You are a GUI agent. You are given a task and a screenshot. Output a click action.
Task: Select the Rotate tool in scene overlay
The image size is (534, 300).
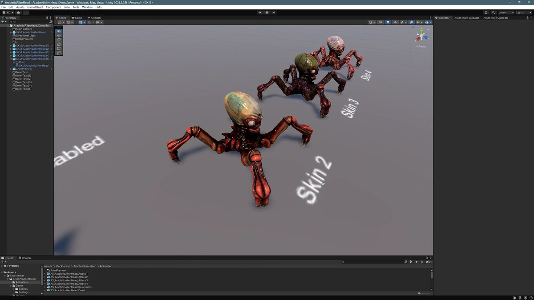coord(59,40)
